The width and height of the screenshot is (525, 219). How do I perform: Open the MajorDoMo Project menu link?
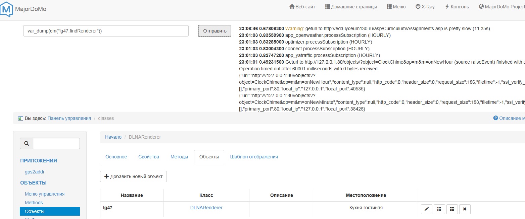[502, 7]
